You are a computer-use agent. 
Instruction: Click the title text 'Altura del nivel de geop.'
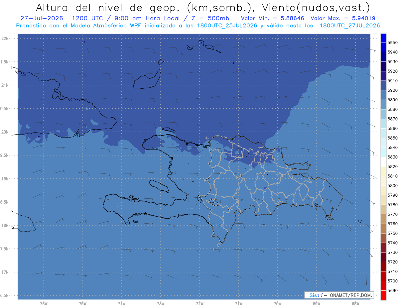(108, 7)
